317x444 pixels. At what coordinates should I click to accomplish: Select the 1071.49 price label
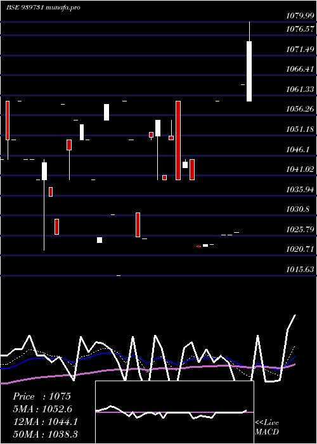300,49
